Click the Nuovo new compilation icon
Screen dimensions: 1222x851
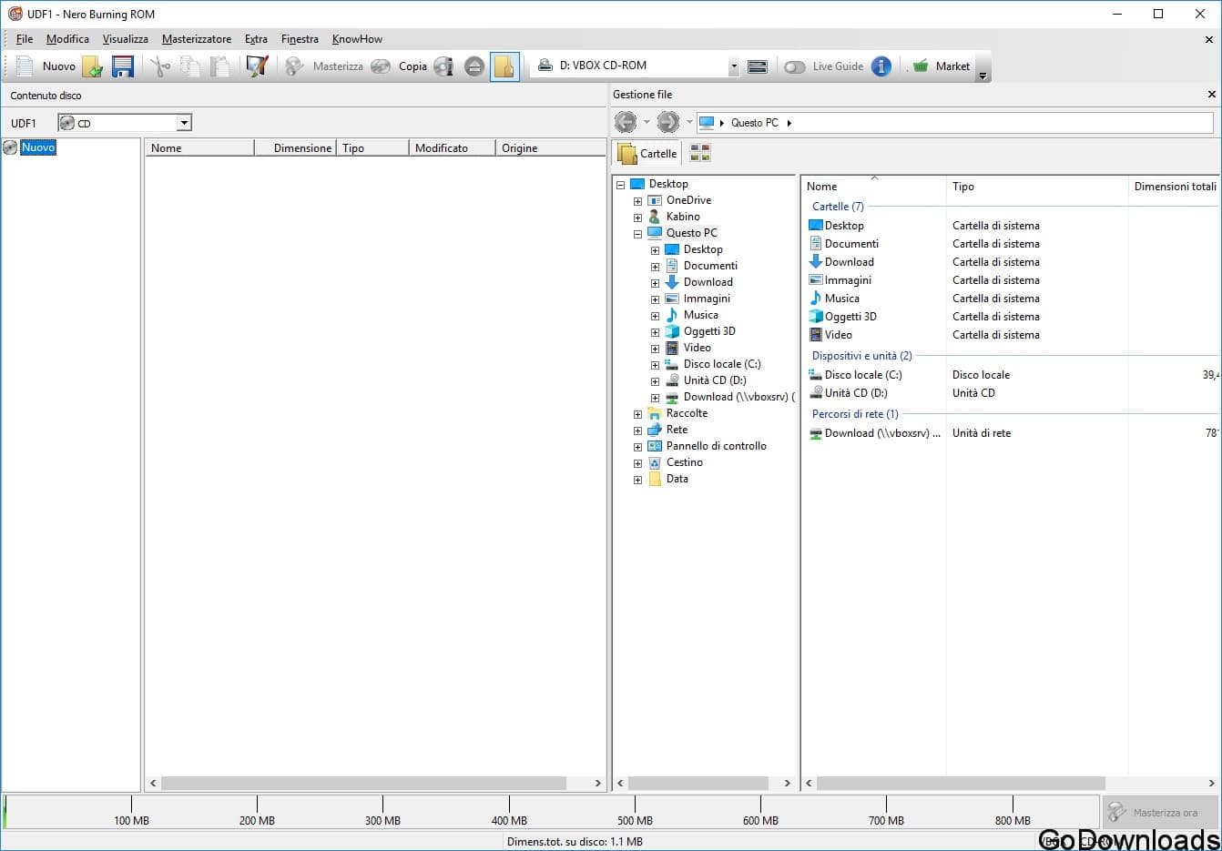pyautogui.click(x=25, y=66)
